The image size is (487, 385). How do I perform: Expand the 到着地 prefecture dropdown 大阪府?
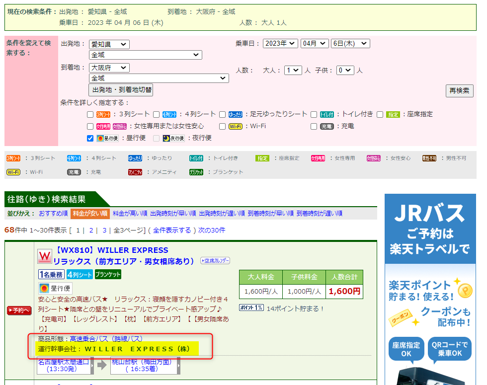[109, 68]
